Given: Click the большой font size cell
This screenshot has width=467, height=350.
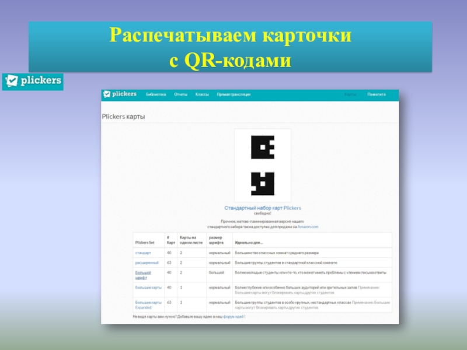Looking at the screenshot, I should [216, 272].
